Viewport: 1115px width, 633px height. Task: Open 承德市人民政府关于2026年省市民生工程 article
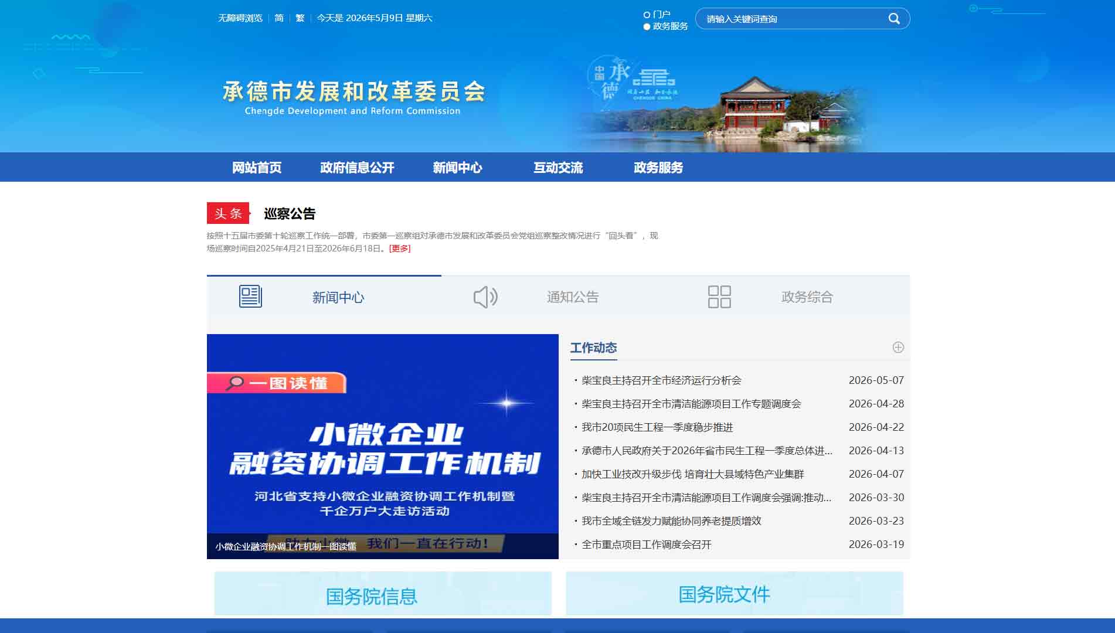(707, 451)
